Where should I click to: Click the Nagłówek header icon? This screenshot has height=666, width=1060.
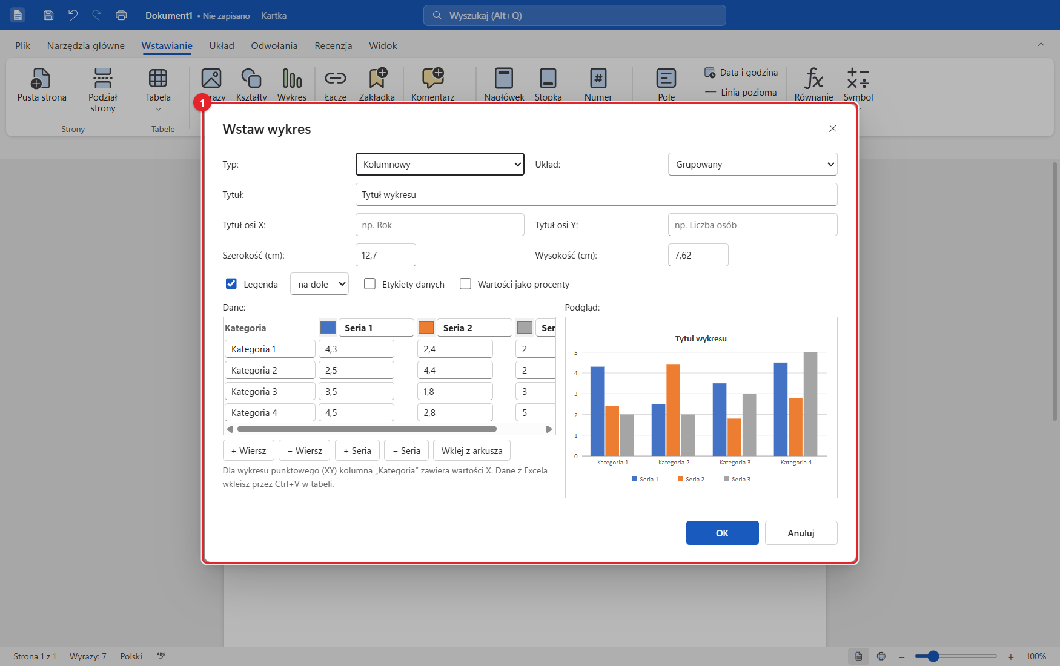(x=504, y=79)
